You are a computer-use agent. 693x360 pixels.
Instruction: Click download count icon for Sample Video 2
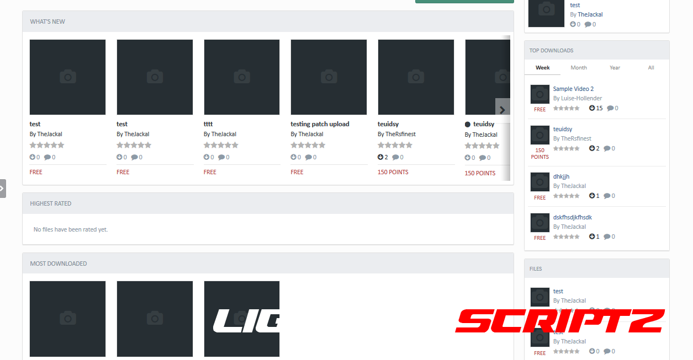tap(592, 108)
